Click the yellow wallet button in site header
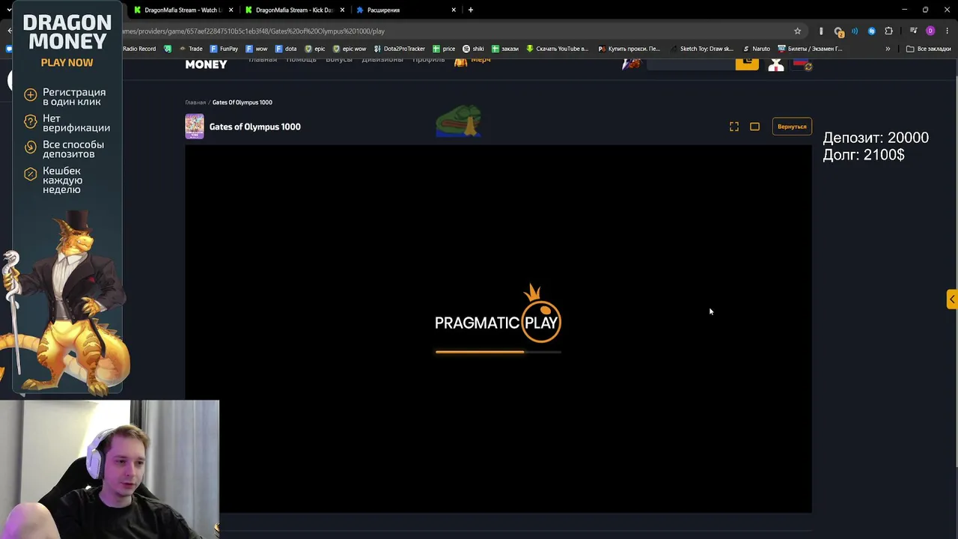The height and width of the screenshot is (539, 958). 747,64
